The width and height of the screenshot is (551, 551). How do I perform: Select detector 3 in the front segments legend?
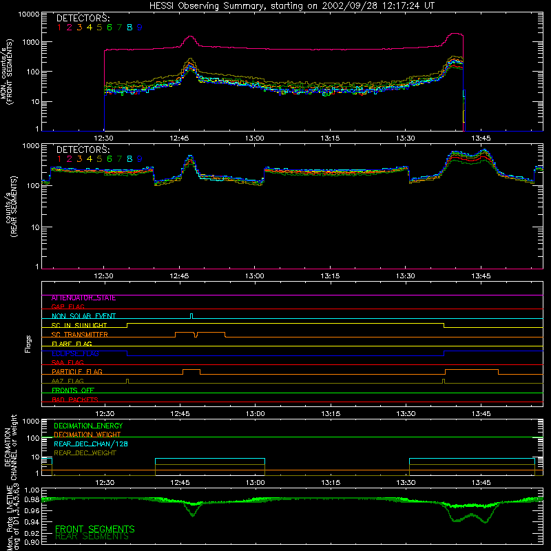tap(79, 28)
